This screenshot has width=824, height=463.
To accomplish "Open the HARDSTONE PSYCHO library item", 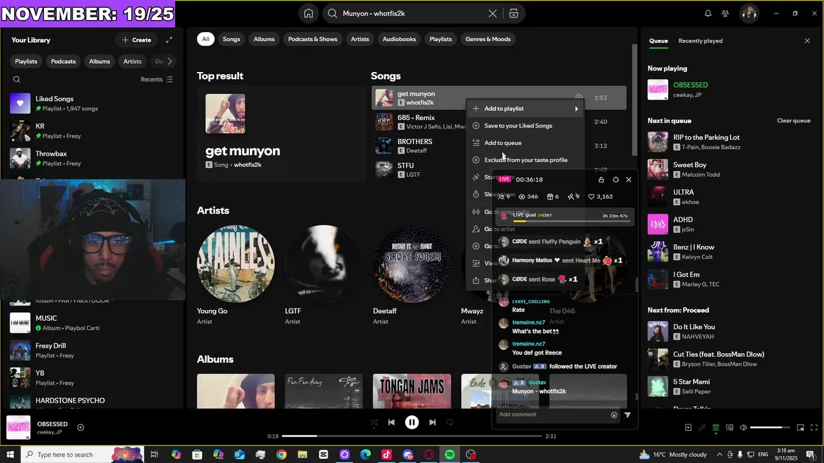I will click(93, 400).
